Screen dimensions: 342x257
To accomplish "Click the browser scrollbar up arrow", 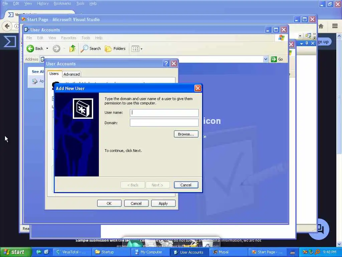I will coord(339,35).
